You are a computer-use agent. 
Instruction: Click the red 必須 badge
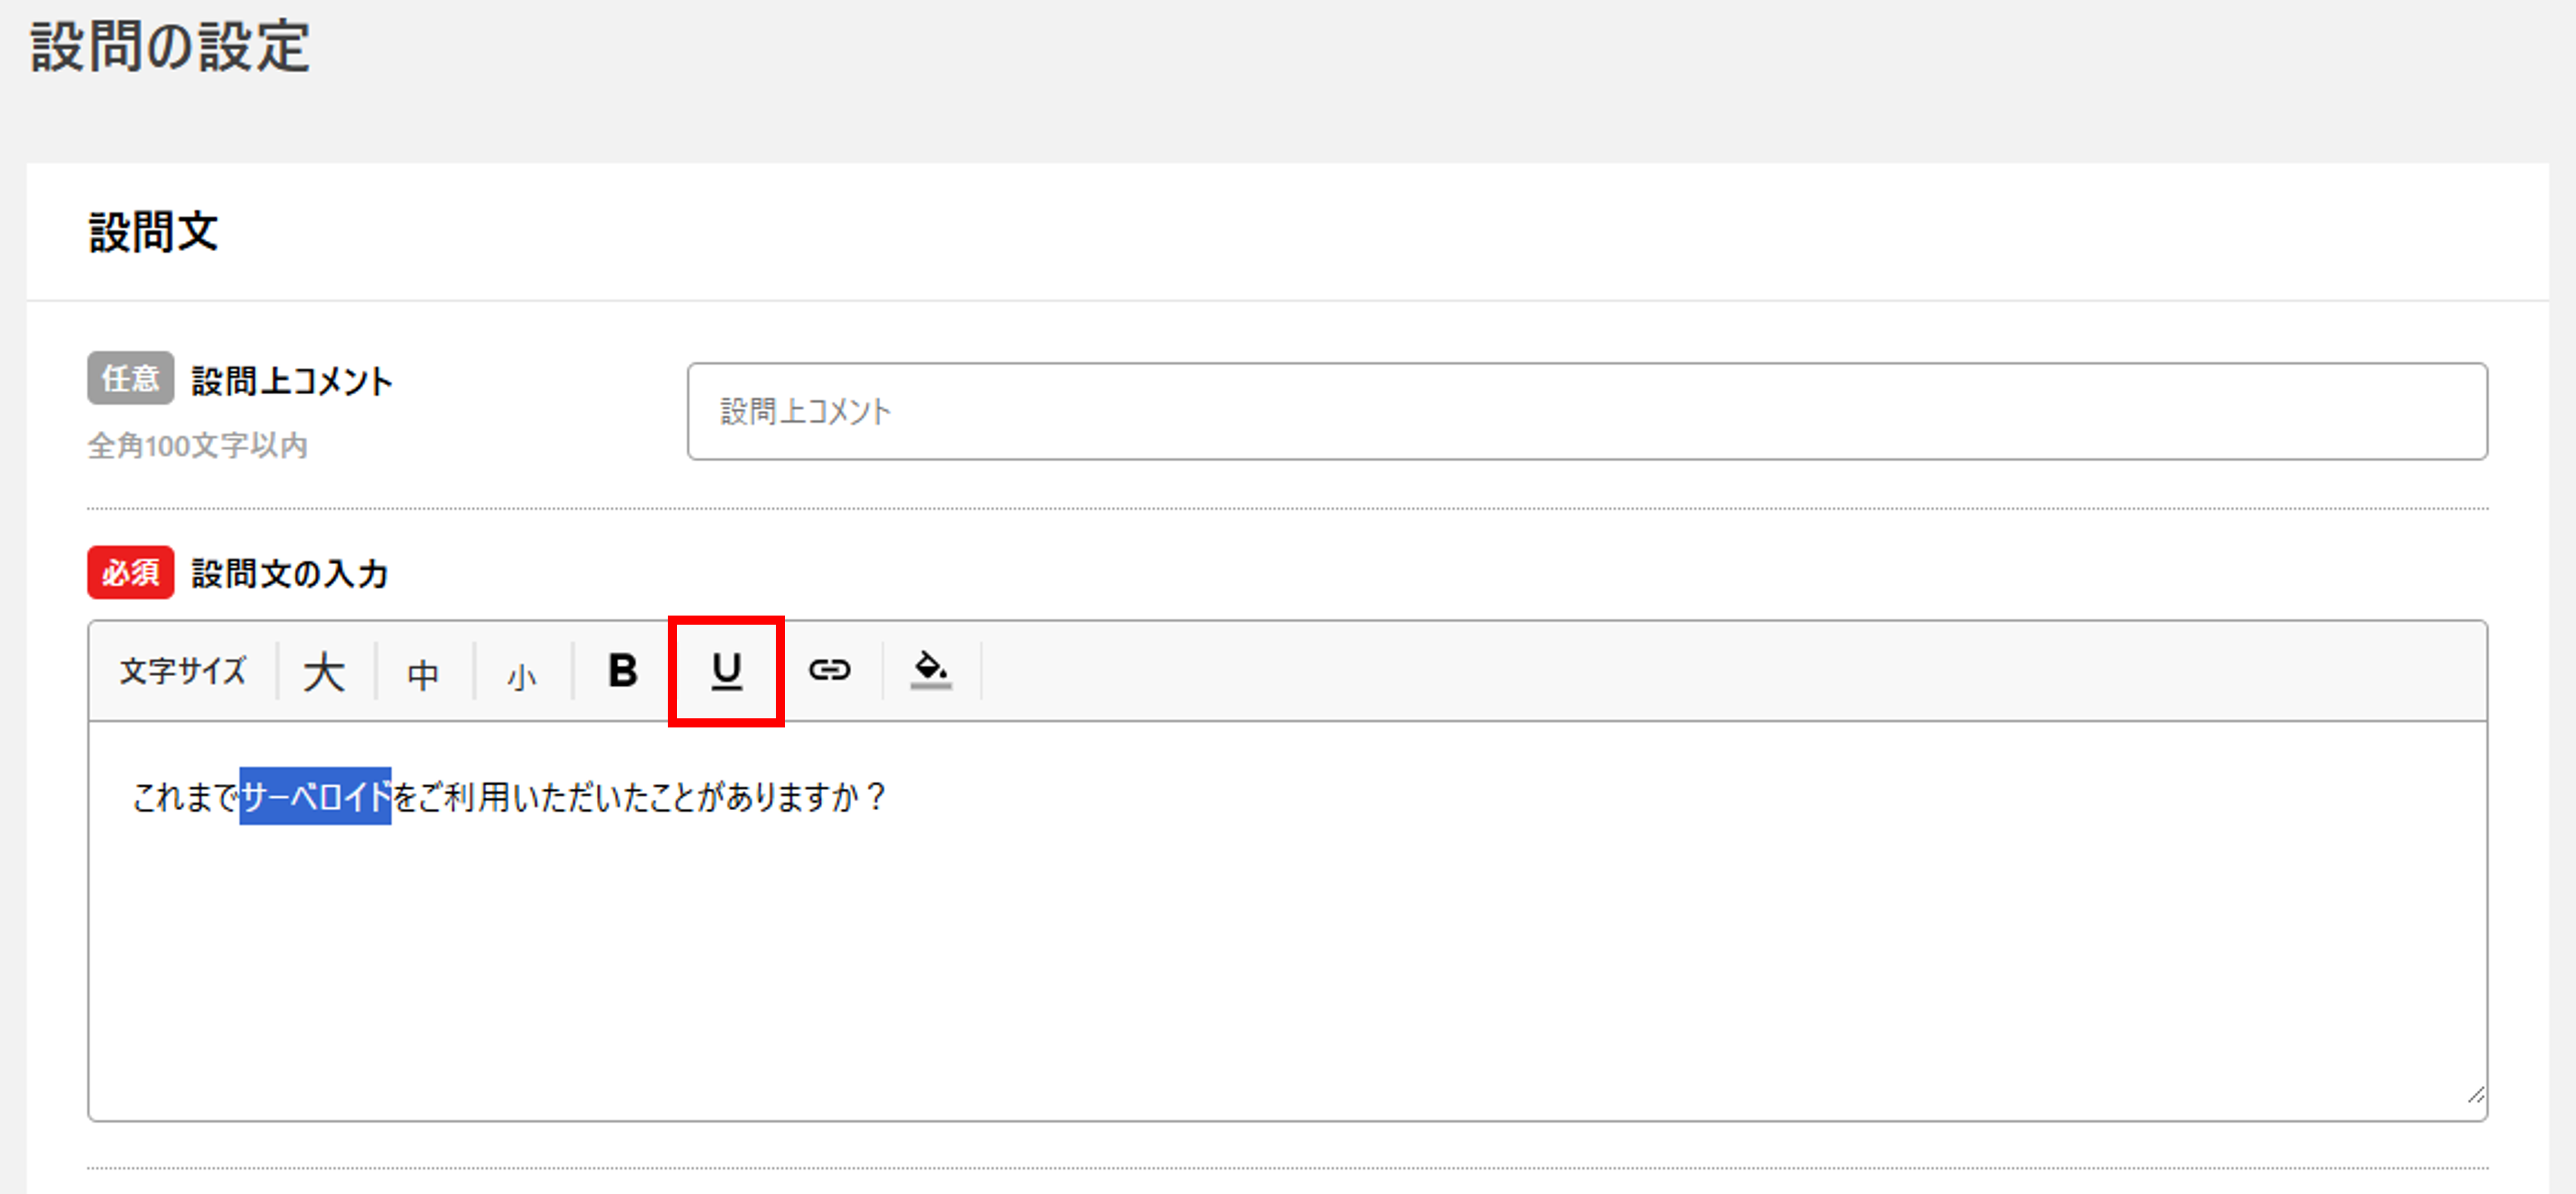coord(130,572)
